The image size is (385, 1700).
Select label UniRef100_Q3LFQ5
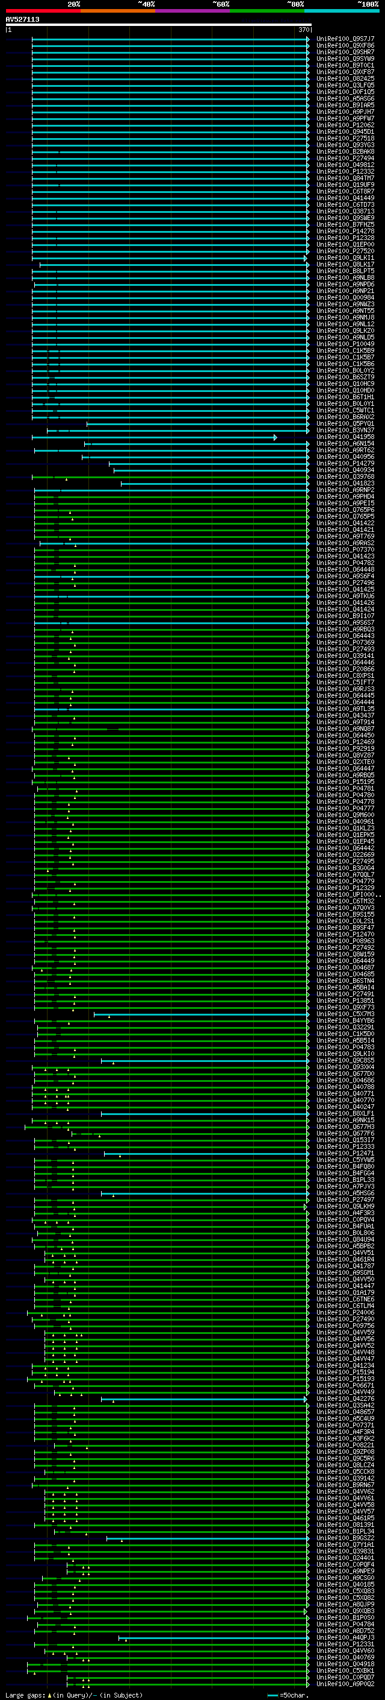(x=345, y=85)
